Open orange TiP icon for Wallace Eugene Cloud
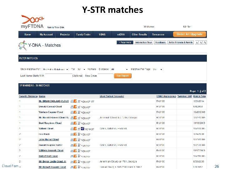The image size is (225, 169). click(75, 112)
